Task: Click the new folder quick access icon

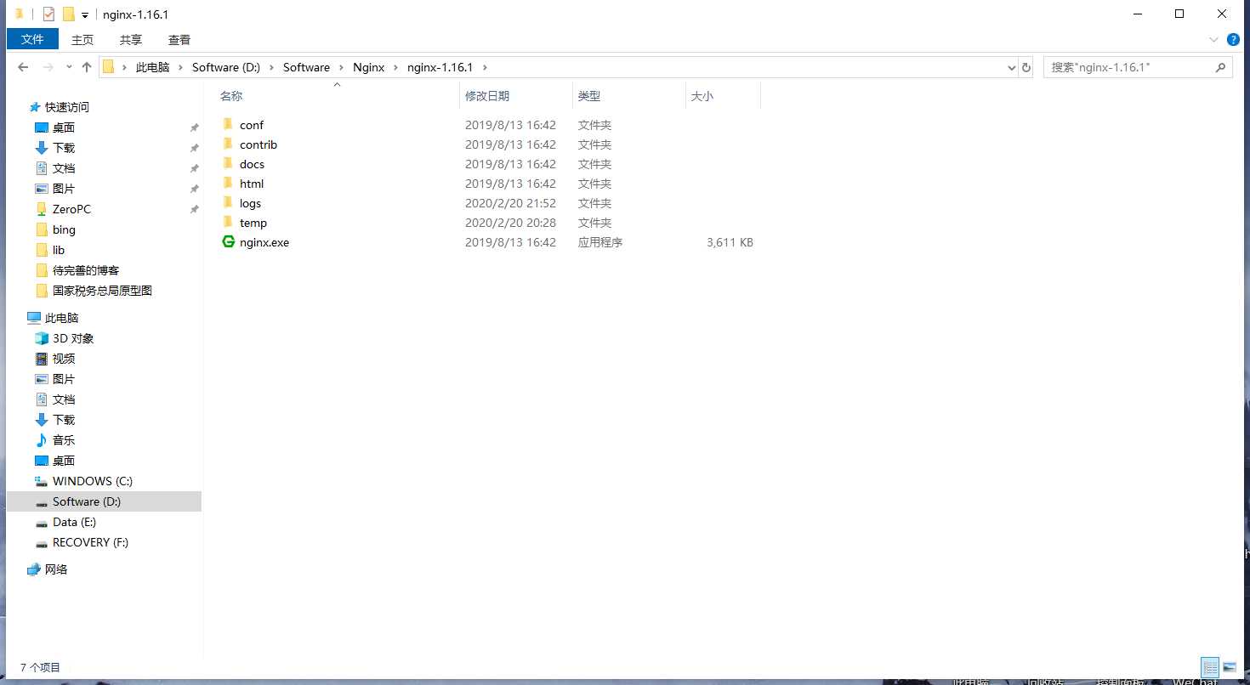Action: point(69,14)
